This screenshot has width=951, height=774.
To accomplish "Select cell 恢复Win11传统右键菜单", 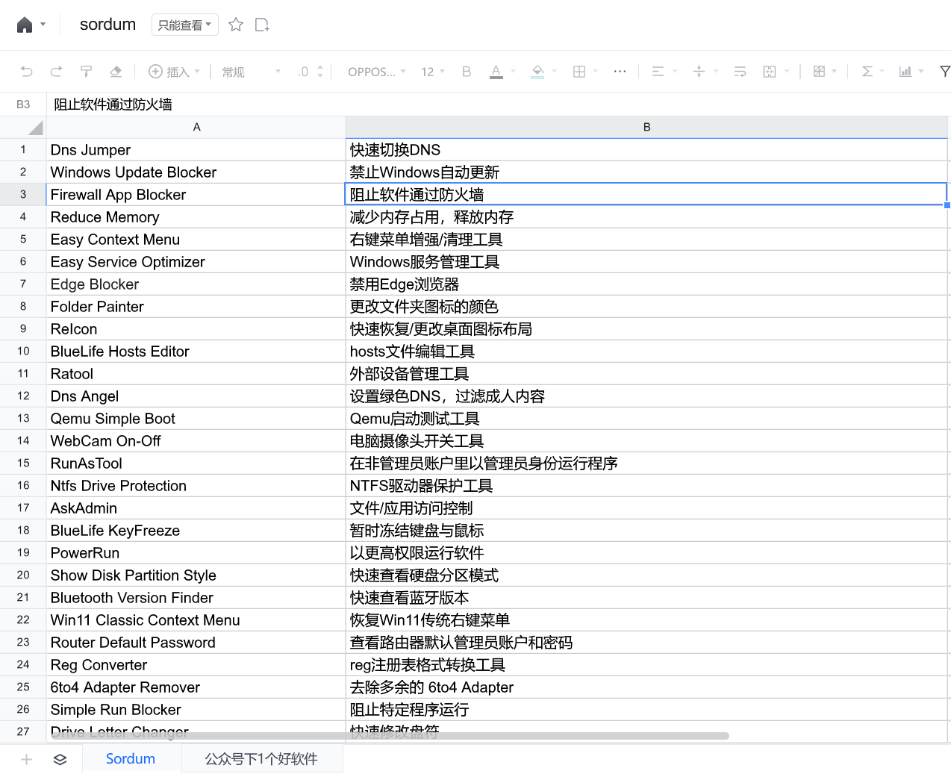I will pyautogui.click(x=646, y=620).
